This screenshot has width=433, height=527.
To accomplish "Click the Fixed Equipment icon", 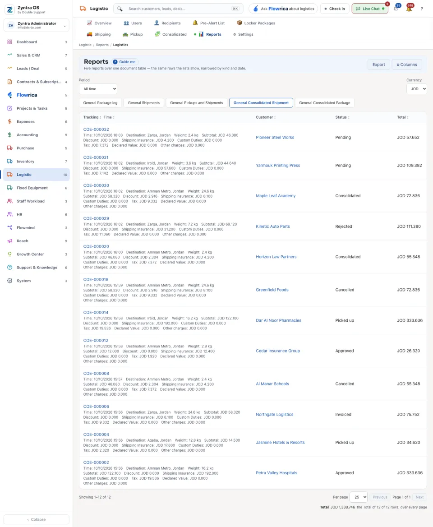I will (x=10, y=188).
